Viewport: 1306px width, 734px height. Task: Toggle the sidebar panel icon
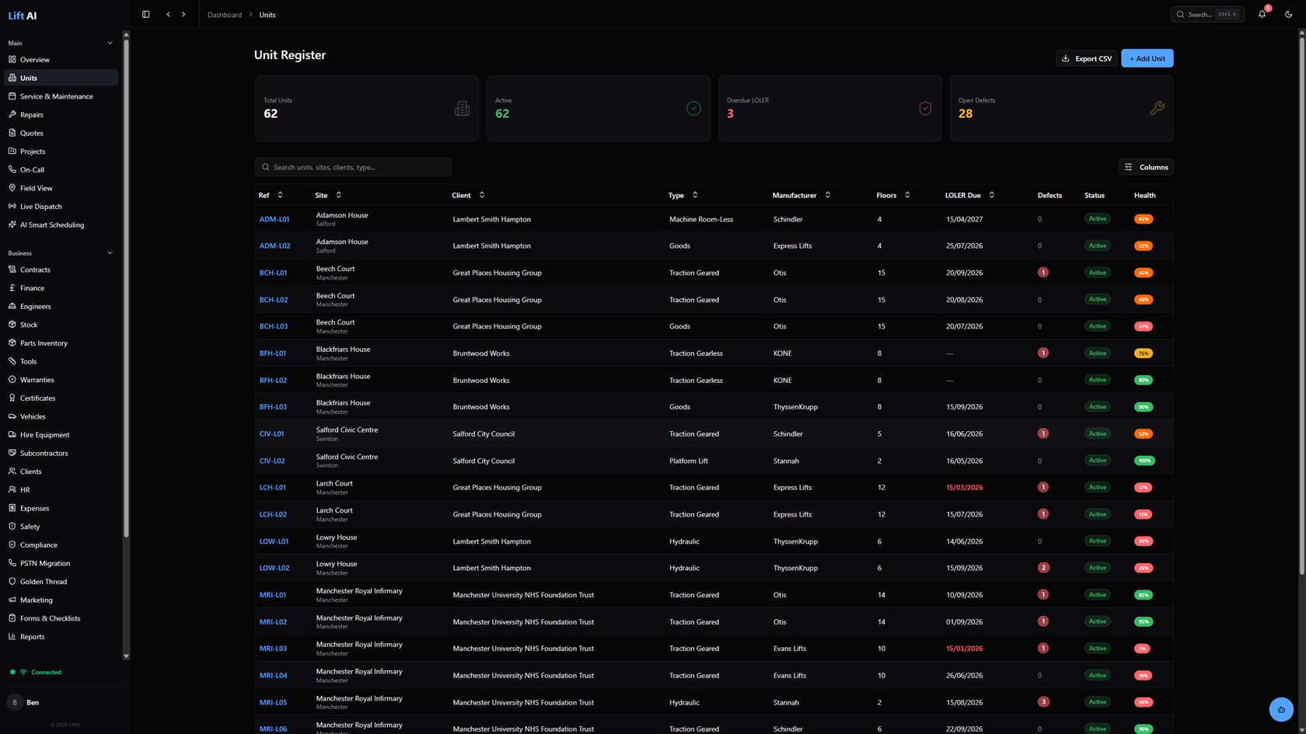click(145, 14)
